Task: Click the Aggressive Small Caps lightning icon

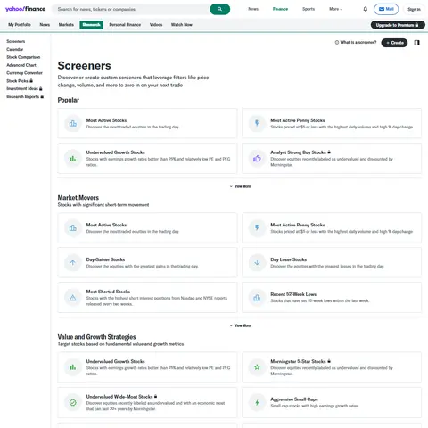Action: point(257,402)
